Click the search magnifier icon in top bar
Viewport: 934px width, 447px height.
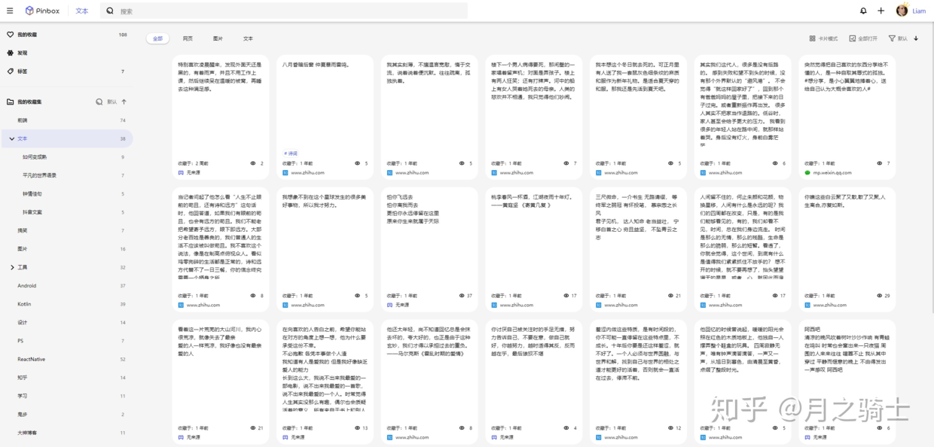click(110, 11)
